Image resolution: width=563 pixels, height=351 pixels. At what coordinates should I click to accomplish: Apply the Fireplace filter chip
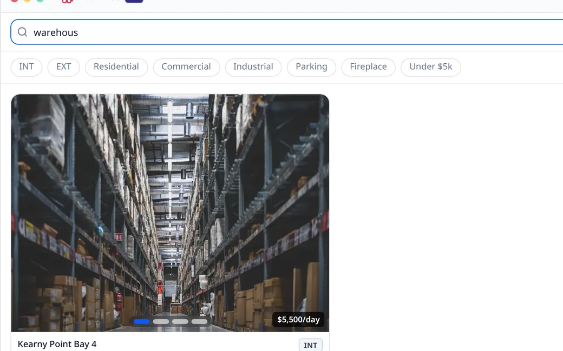pos(369,67)
